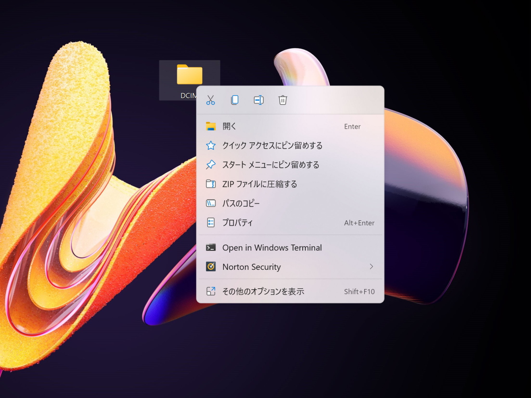531x398 pixels.
Task: Choose 開く to open the folder
Action: click(x=290, y=126)
